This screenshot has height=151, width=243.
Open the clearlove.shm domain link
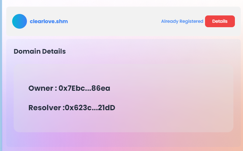(x=49, y=21)
